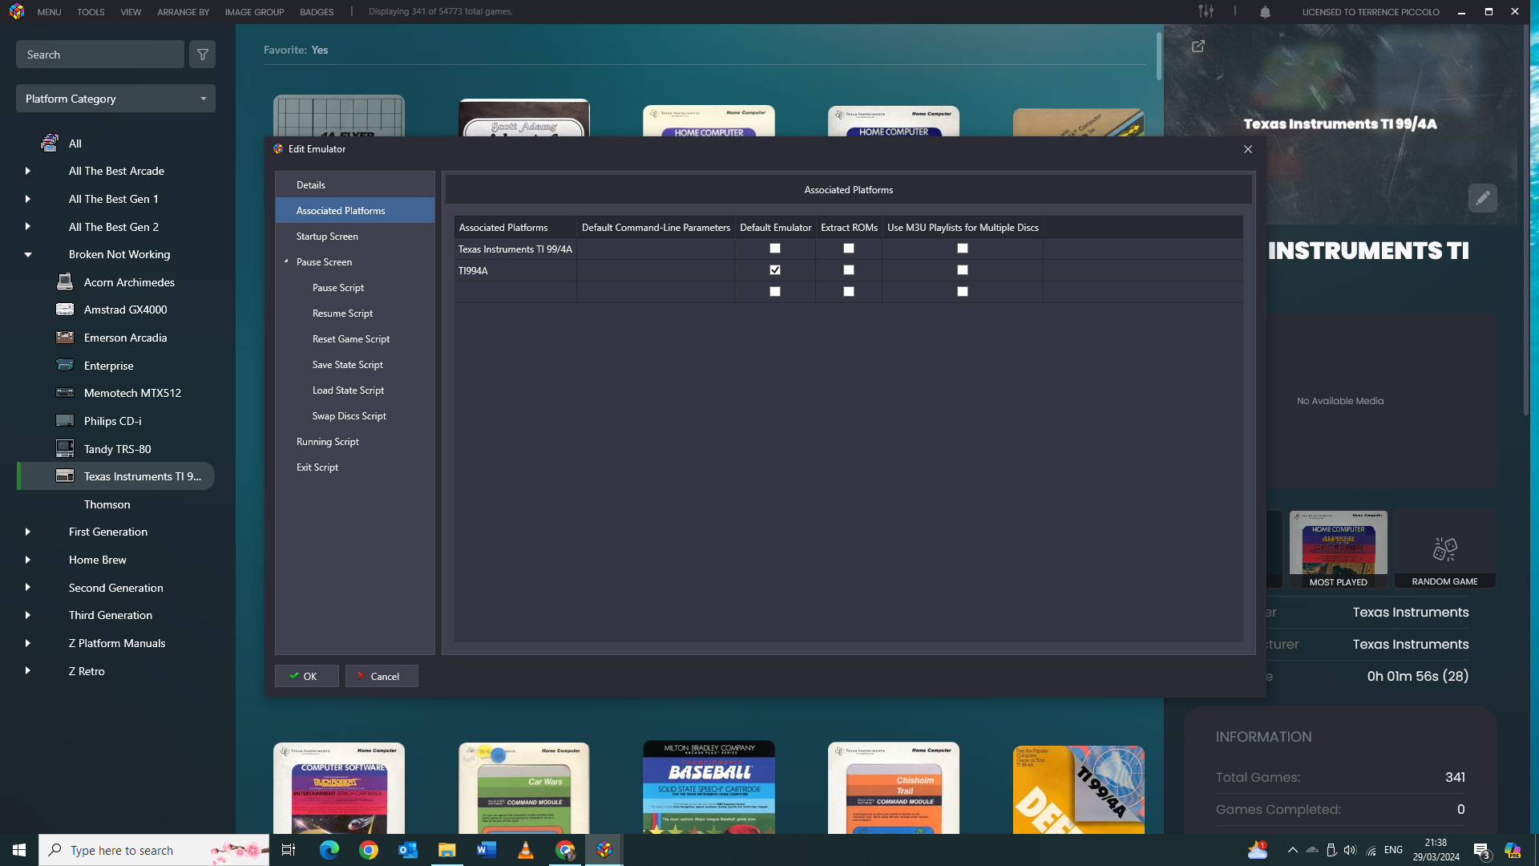Expand All The Best Gen 1
This screenshot has height=866, width=1539.
click(28, 199)
